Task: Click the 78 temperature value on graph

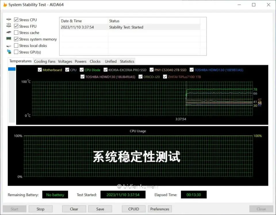Action: (x=255, y=89)
